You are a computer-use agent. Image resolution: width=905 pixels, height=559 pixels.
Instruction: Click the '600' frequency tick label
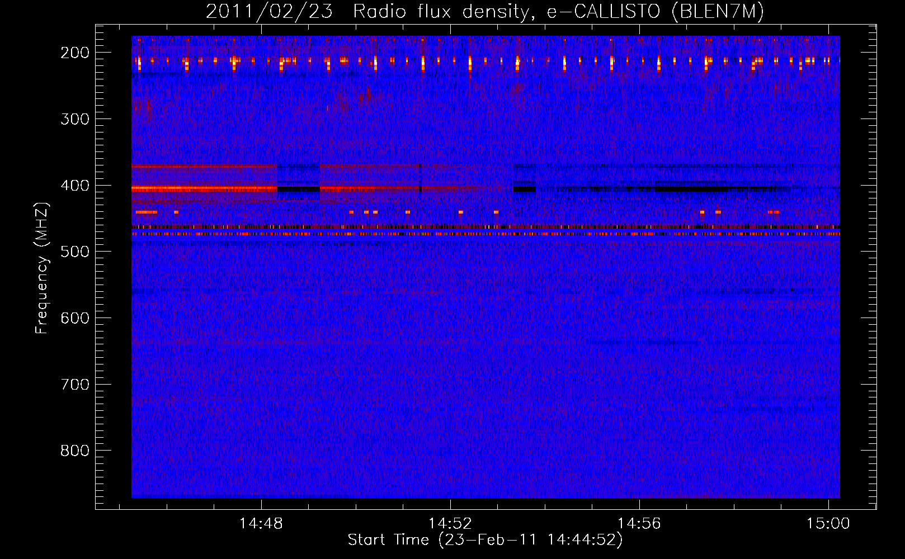coord(74,318)
